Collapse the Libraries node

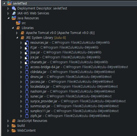click(x=13, y=28)
